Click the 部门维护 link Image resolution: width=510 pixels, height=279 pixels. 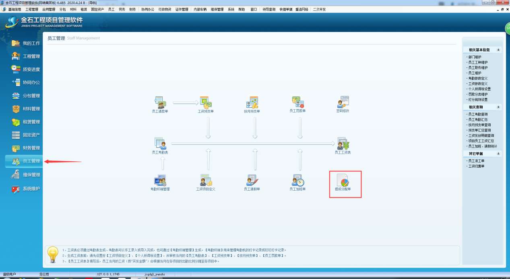point(475,57)
